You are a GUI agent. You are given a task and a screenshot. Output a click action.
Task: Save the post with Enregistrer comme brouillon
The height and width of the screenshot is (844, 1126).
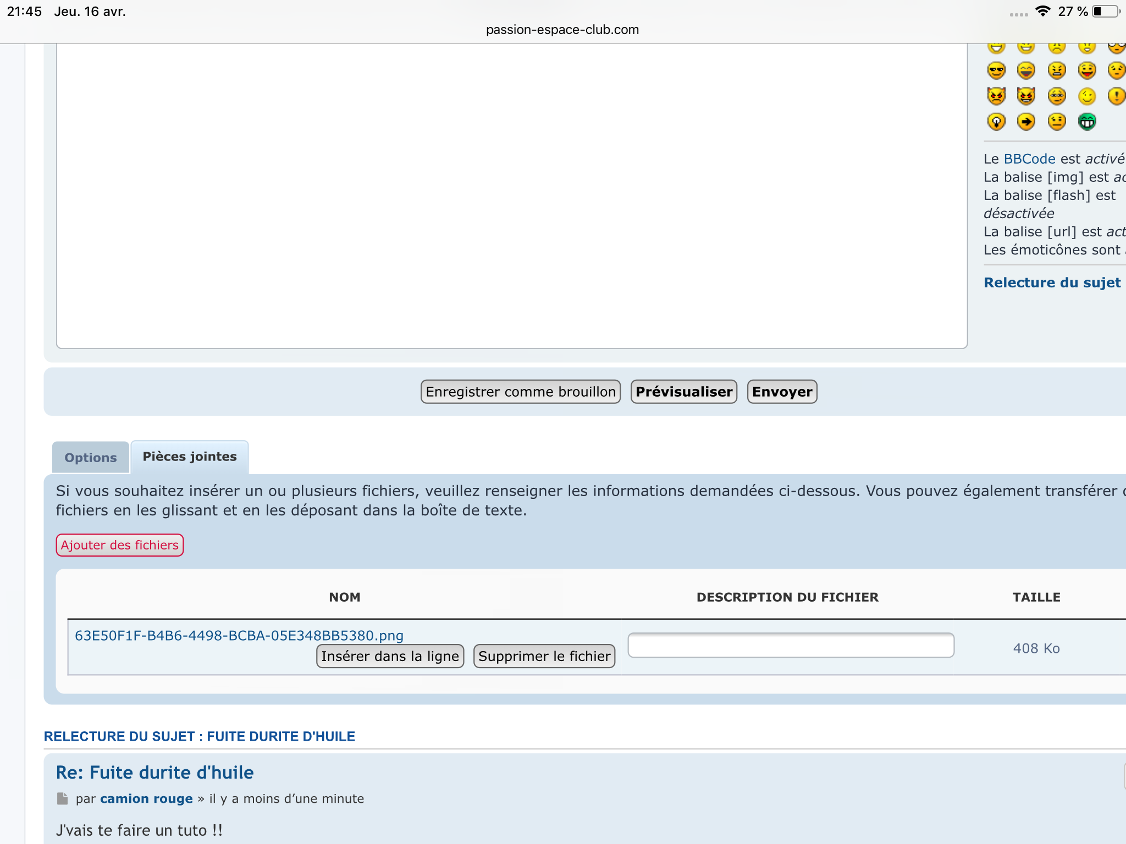tap(520, 392)
